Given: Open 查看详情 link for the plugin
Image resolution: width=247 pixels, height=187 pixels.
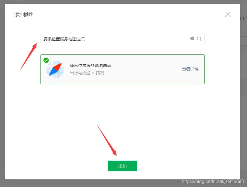Looking at the screenshot, I should point(190,69).
